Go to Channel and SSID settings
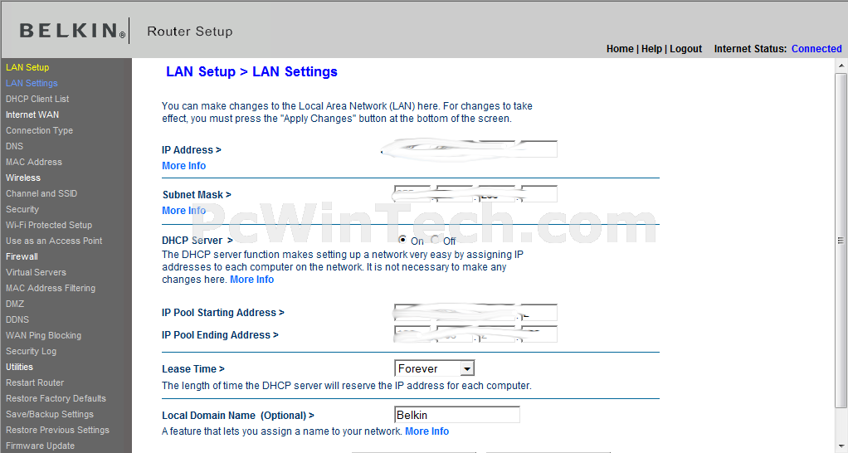This screenshot has width=848, height=453. pyautogui.click(x=41, y=193)
